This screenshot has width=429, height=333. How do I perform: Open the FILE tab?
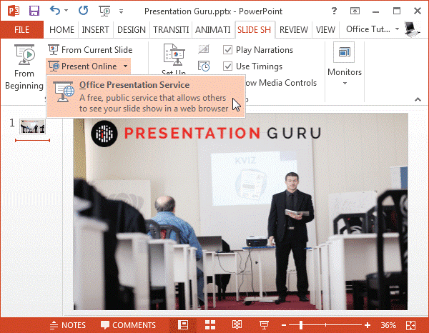click(22, 29)
